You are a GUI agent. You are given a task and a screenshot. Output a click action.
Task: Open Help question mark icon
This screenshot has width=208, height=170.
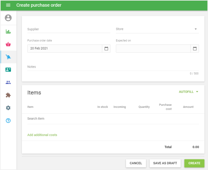pos(8,121)
